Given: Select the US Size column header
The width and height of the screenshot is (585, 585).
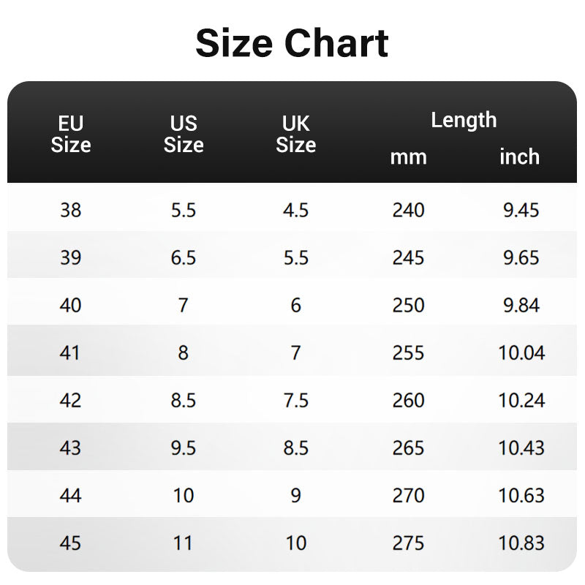Looking at the screenshot, I should tap(183, 134).
